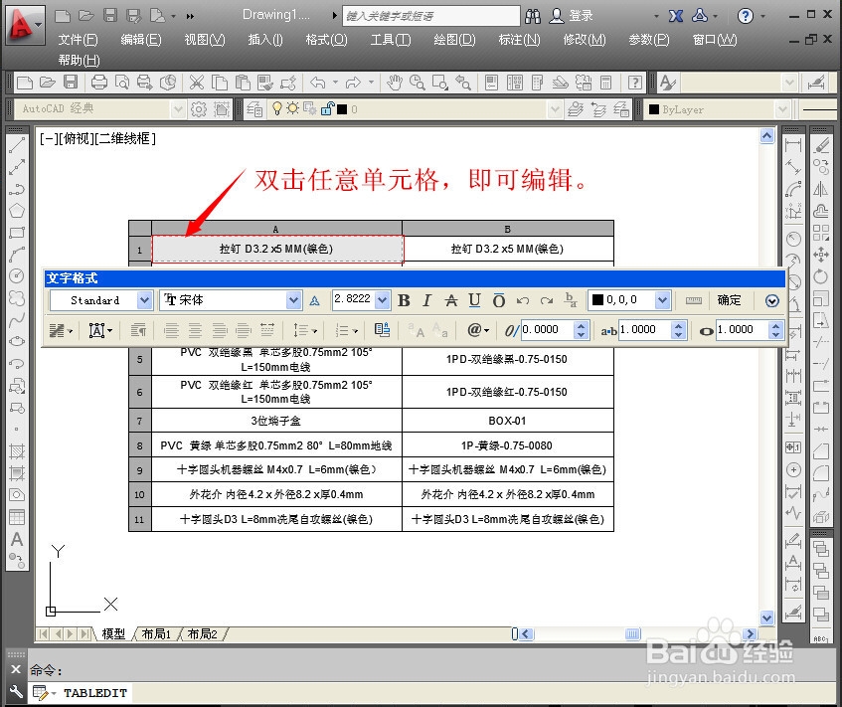842x707 pixels.
Task: Expand the text height dropdown showing 2.8222
Action: pos(381,299)
